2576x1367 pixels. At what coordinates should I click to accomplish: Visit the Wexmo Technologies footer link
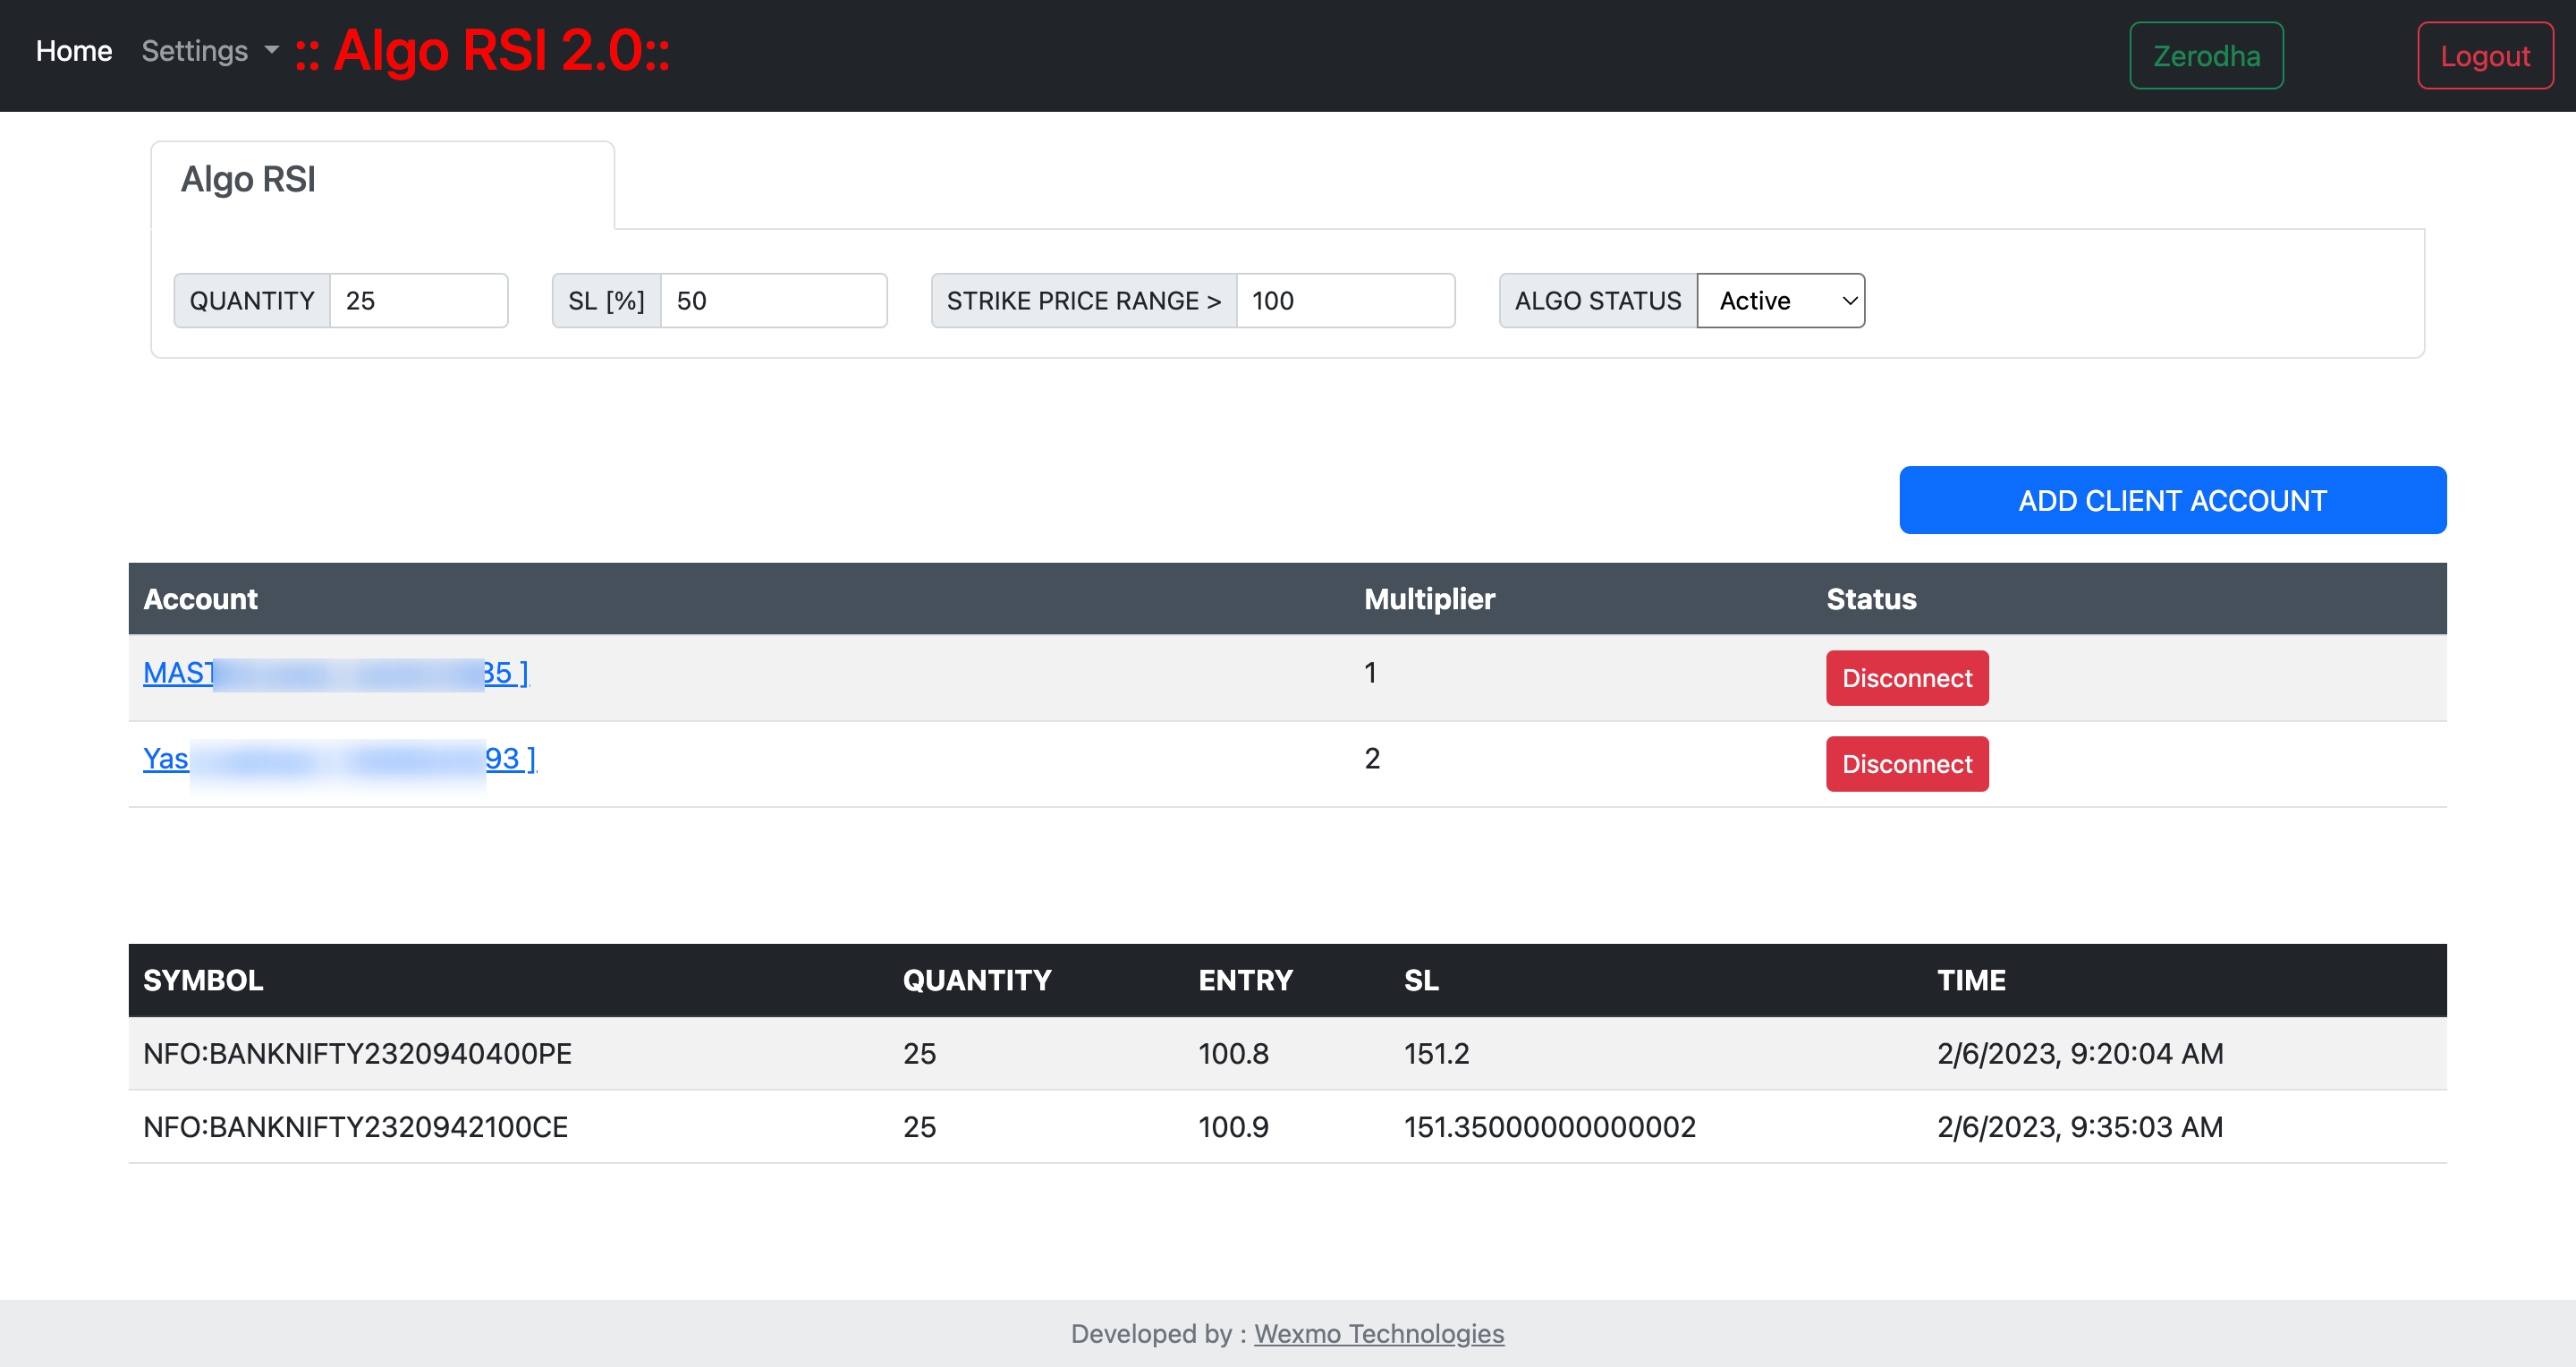1378,1334
